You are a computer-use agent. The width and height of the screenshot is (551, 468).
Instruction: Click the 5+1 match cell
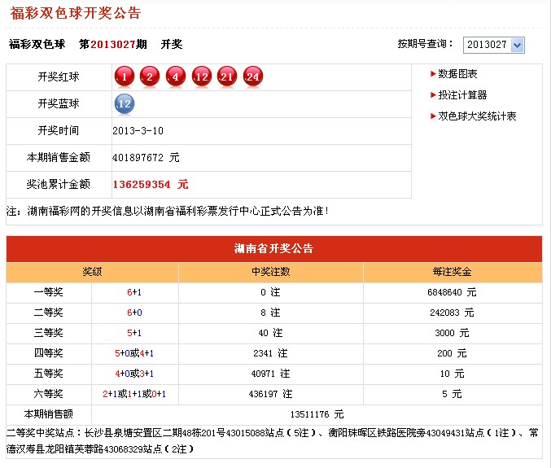click(134, 333)
